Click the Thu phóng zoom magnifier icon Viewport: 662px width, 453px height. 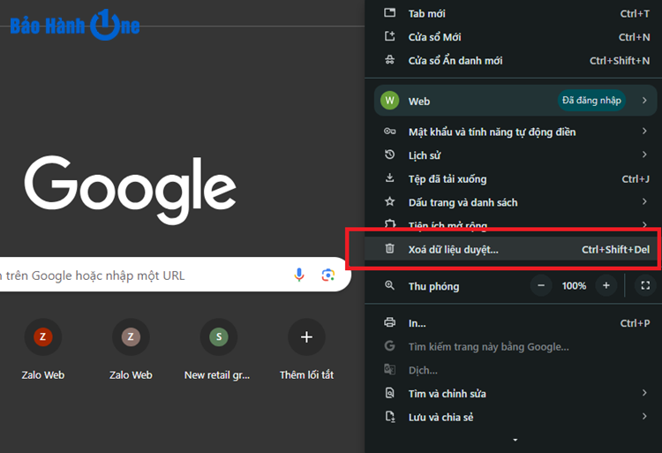389,286
